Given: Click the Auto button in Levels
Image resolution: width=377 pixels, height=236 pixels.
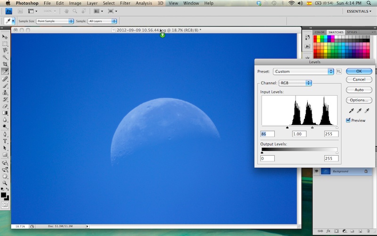Looking at the screenshot, I should click(x=359, y=90).
